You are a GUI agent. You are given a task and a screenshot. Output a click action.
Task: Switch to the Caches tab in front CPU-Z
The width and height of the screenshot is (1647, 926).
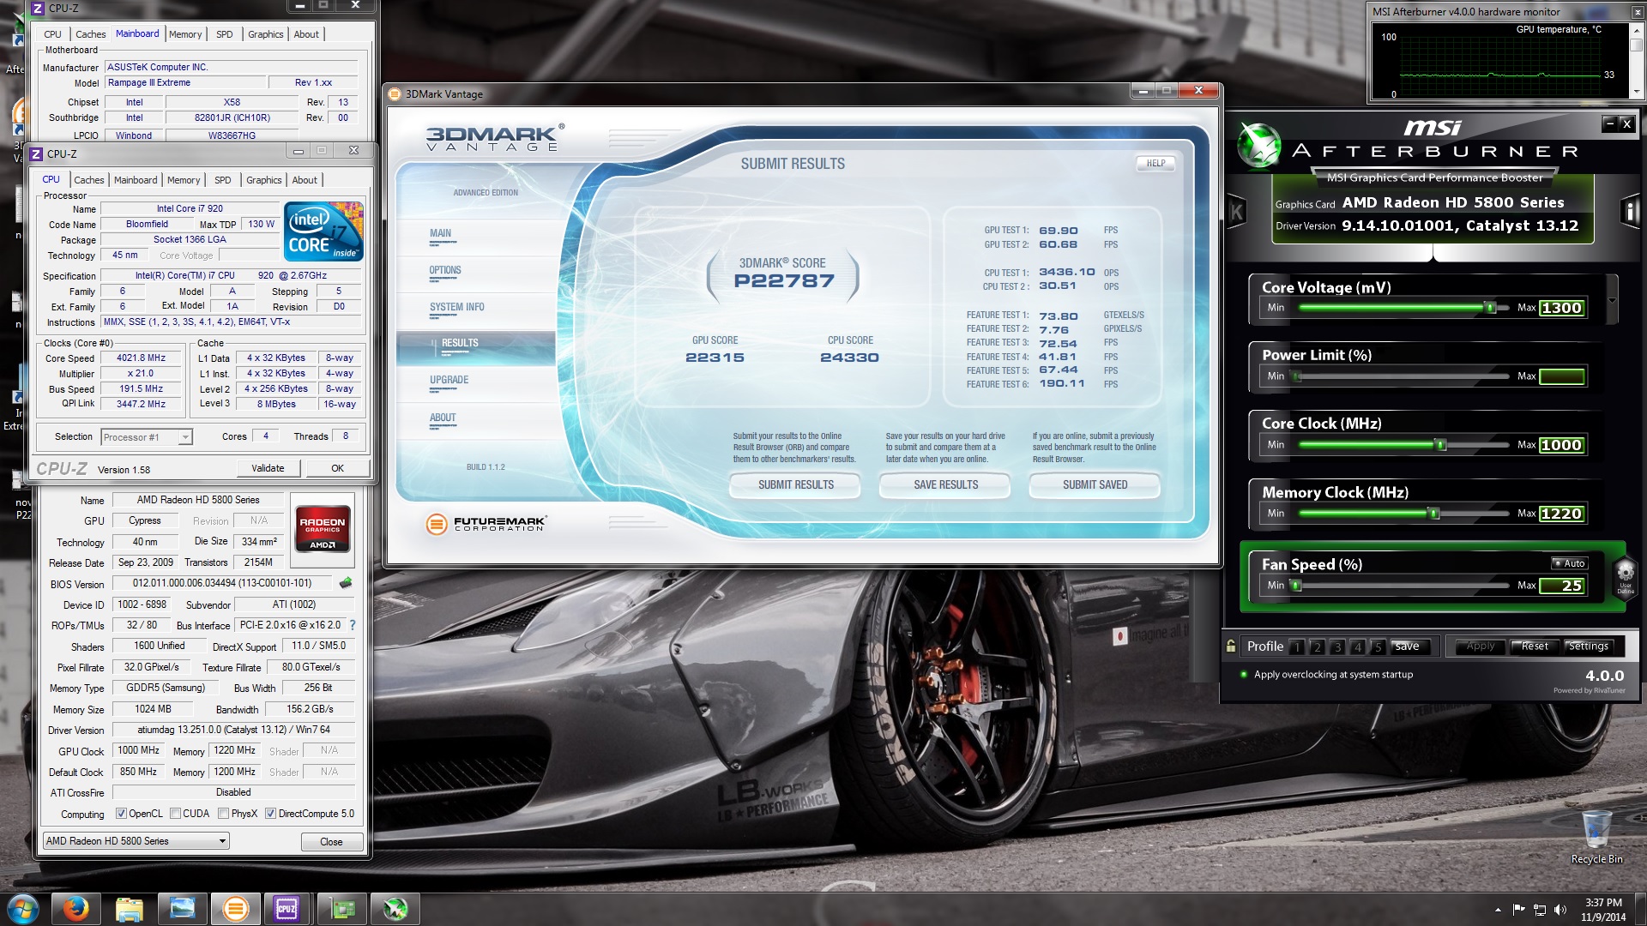[89, 180]
